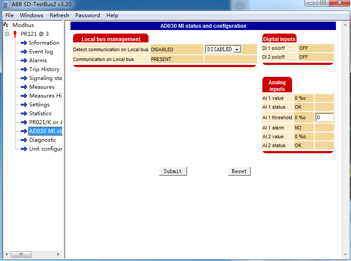Click the AI 1 threshold input field
351x261 pixels.
pos(324,117)
